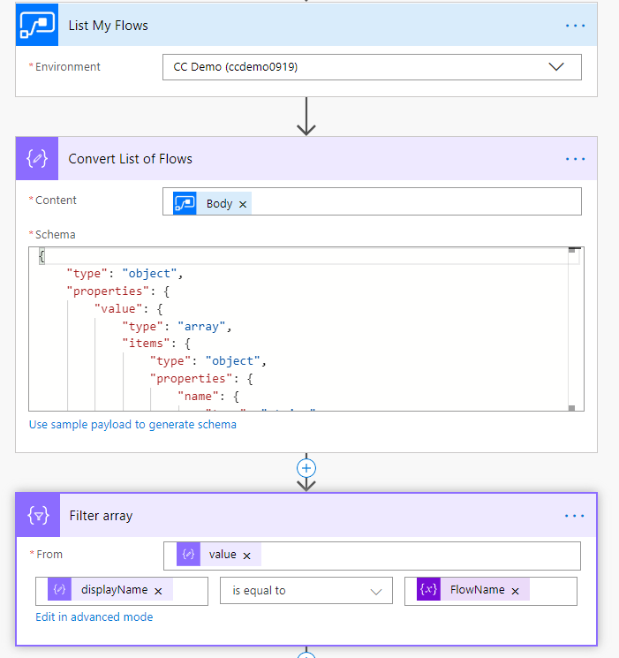Click the FlowName variable icon
Image resolution: width=619 pixels, height=658 pixels.
427,590
